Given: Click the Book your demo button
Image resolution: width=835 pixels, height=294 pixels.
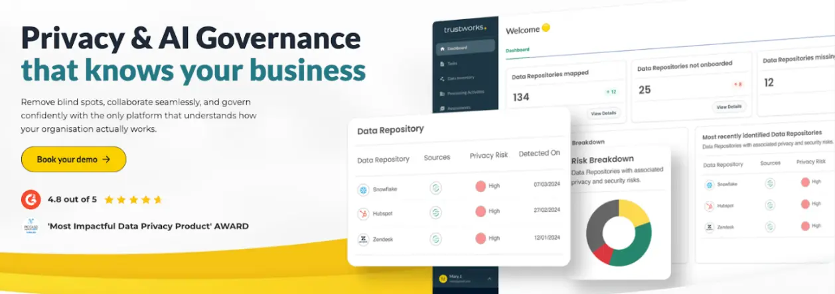Looking at the screenshot, I should tap(74, 160).
